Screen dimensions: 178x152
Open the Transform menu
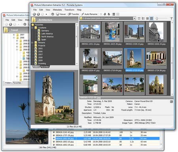point(69,10)
